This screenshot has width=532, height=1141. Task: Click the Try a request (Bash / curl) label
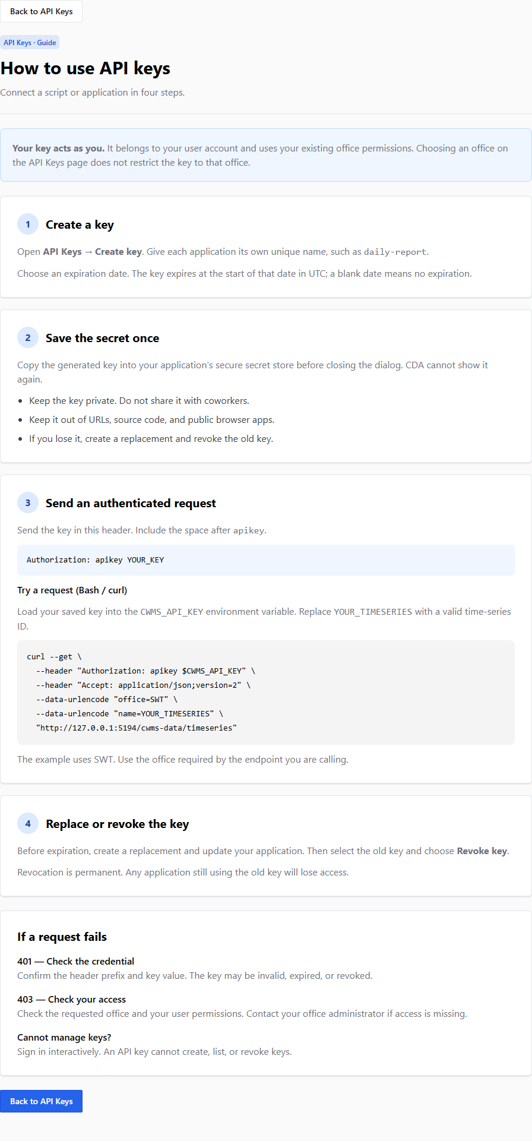(72, 590)
